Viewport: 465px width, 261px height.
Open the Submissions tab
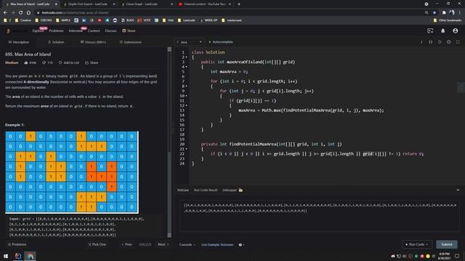131,42
